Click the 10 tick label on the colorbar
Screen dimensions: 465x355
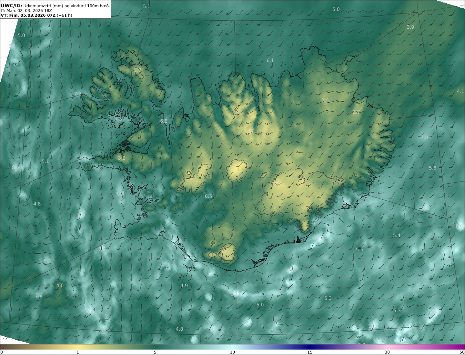pyautogui.click(x=232, y=352)
